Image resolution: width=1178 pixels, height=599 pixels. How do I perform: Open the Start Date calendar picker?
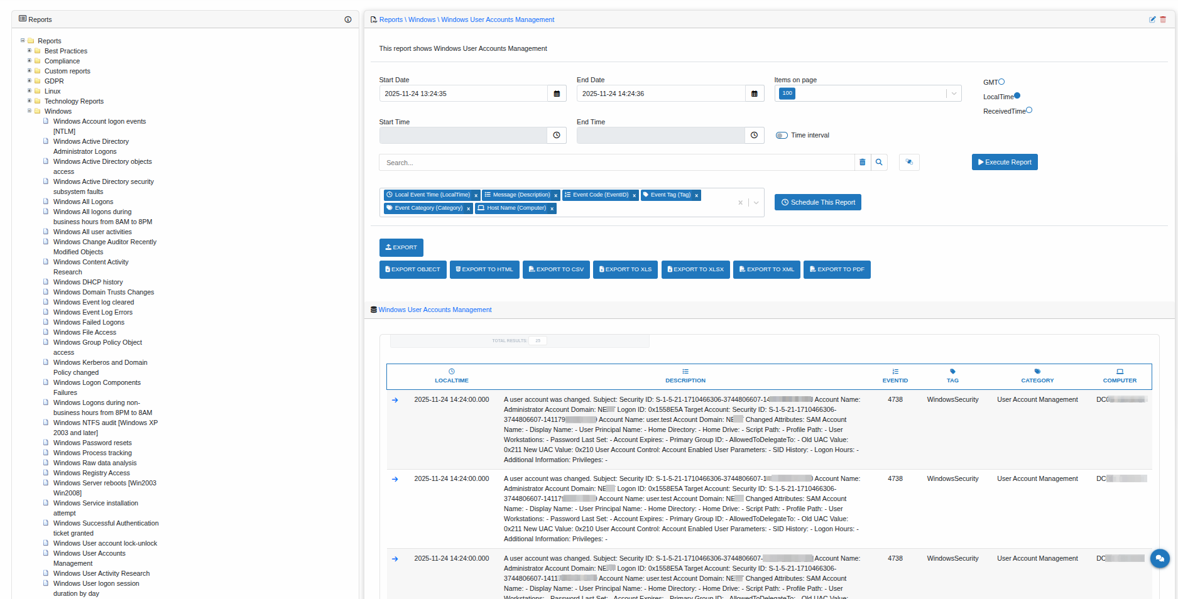click(557, 93)
